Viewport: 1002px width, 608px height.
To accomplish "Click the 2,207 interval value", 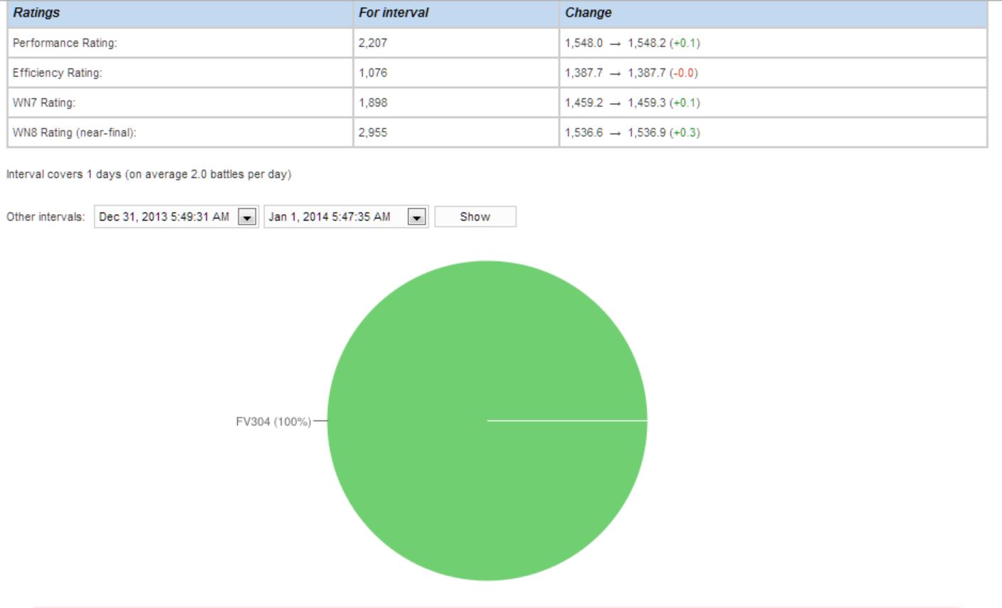I will 373,43.
